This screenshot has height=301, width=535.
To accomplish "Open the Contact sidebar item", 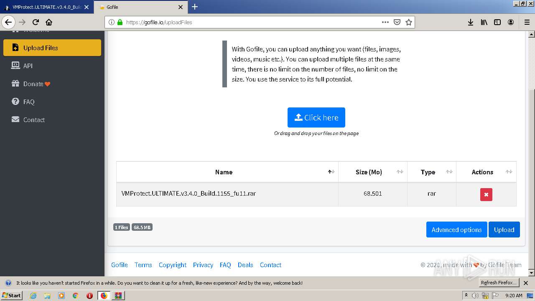I will coord(52,120).
